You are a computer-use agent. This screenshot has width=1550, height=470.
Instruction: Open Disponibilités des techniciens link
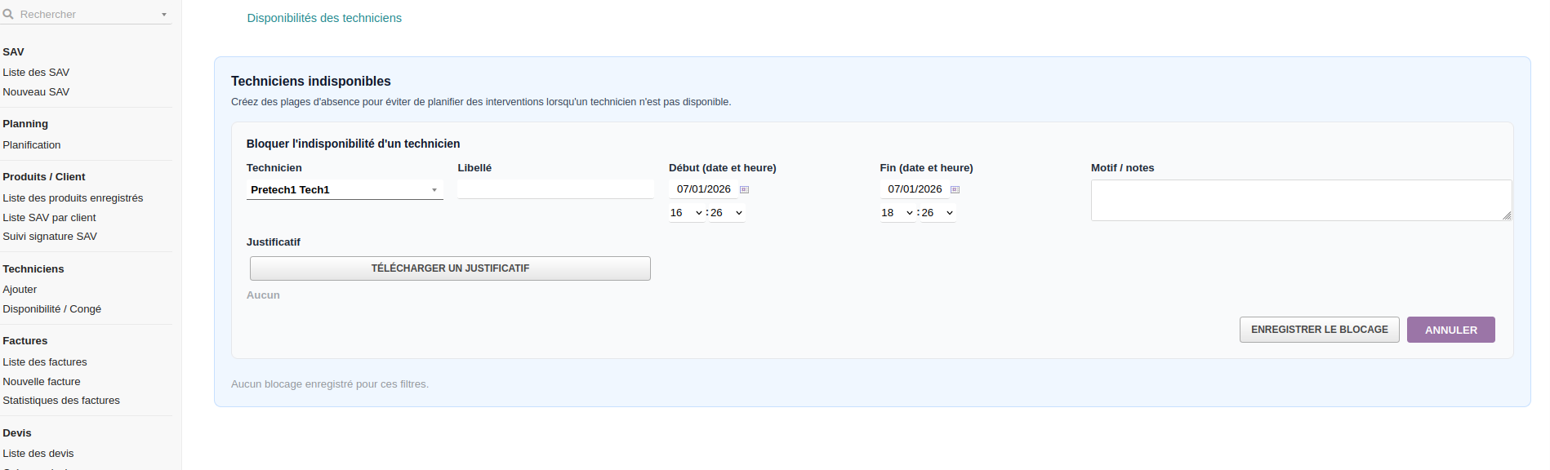(324, 18)
